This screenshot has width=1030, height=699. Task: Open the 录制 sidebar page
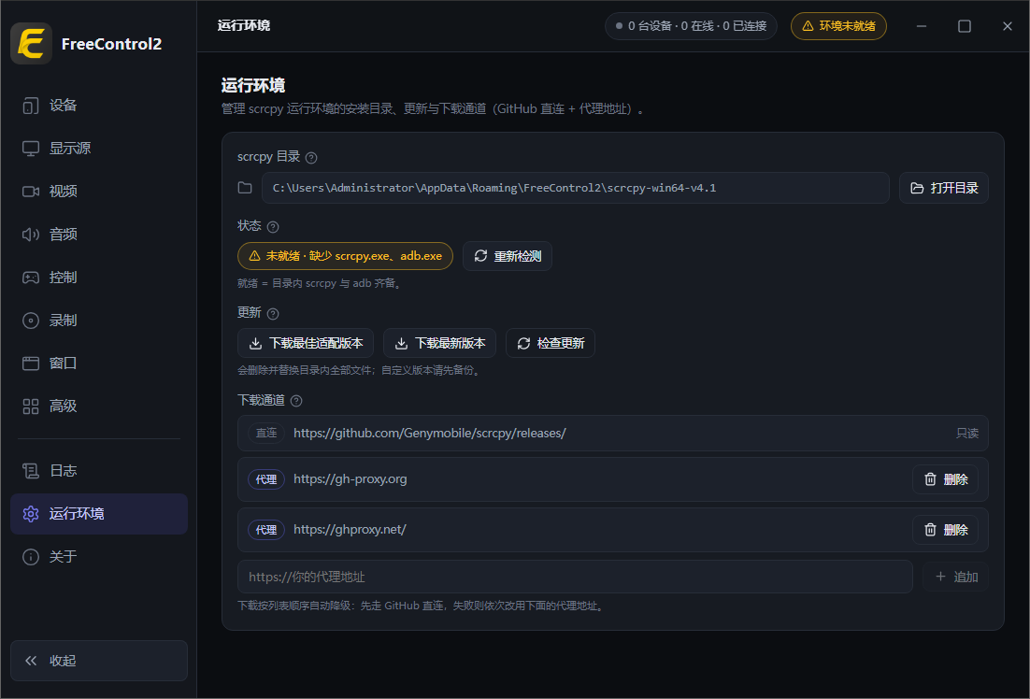tap(98, 321)
